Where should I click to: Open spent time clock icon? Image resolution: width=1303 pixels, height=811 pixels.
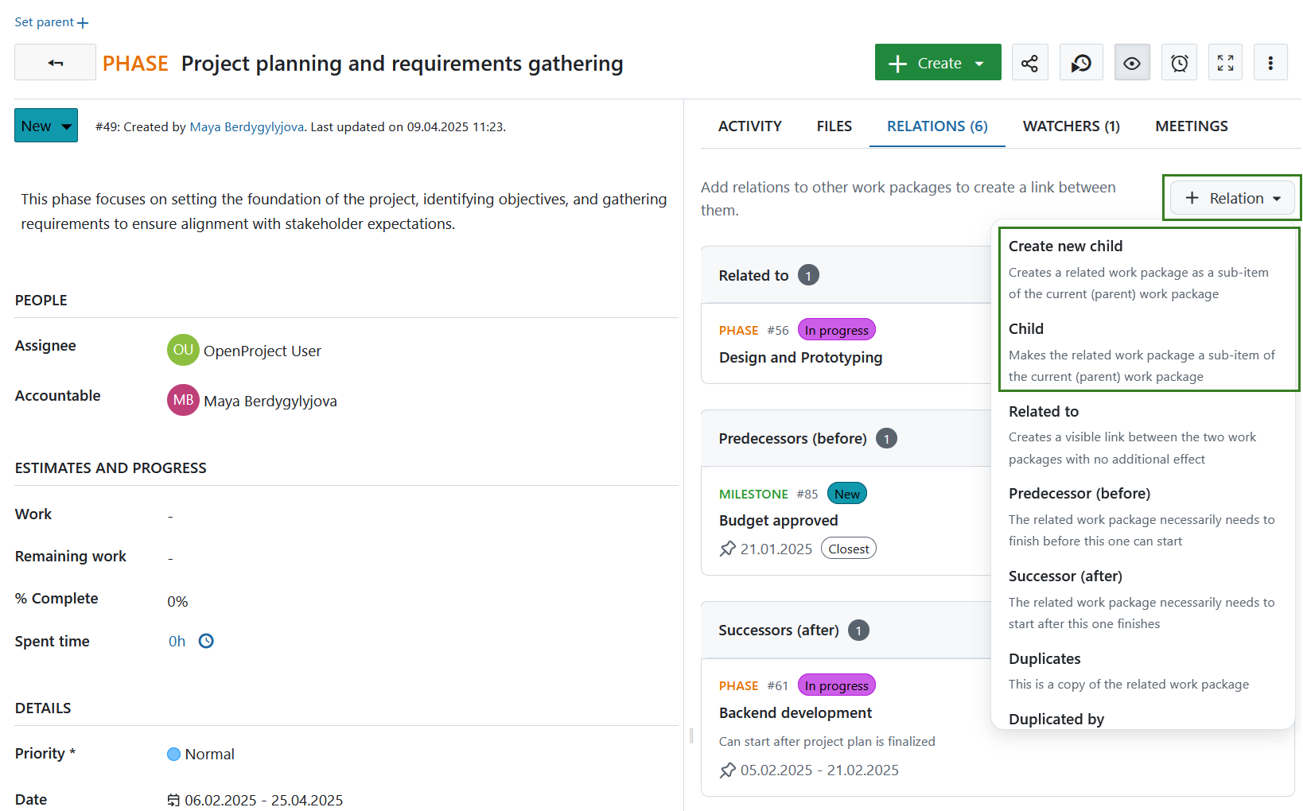tap(206, 641)
